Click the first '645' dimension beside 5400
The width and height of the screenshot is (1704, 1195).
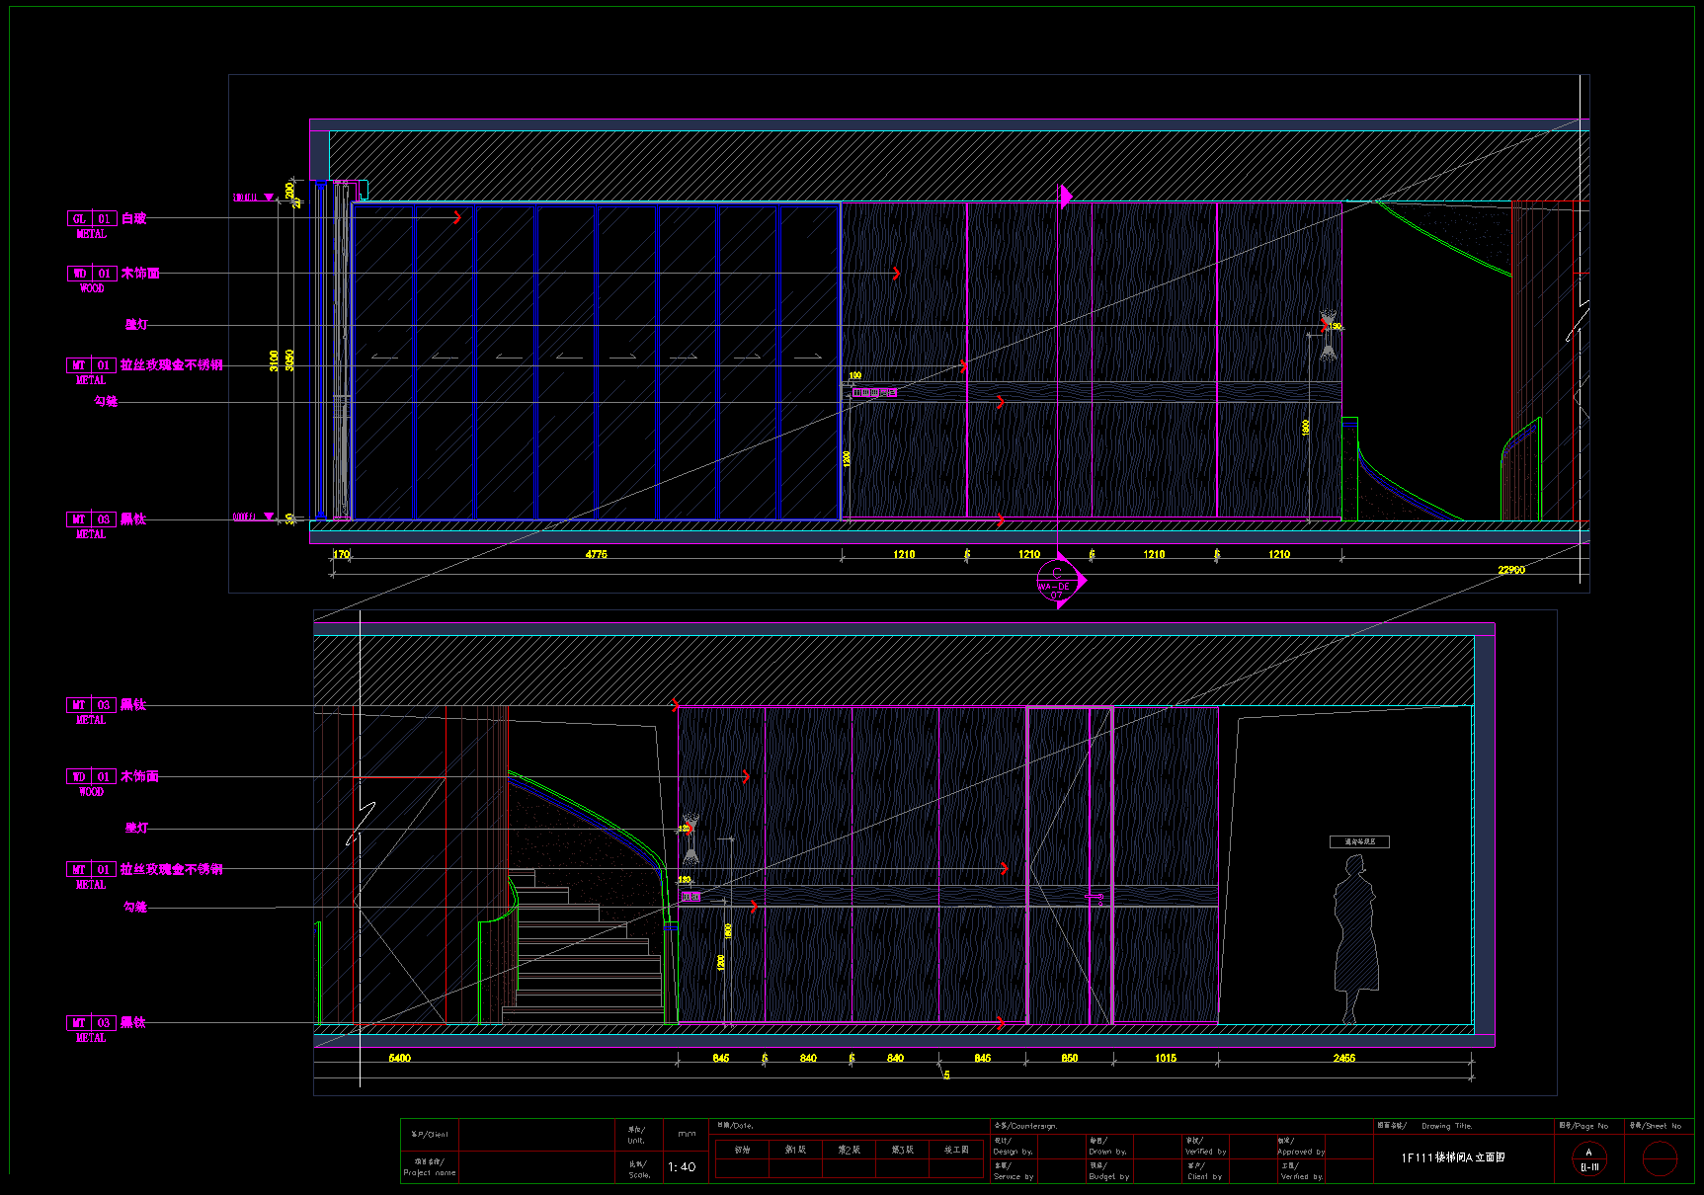tap(721, 1058)
